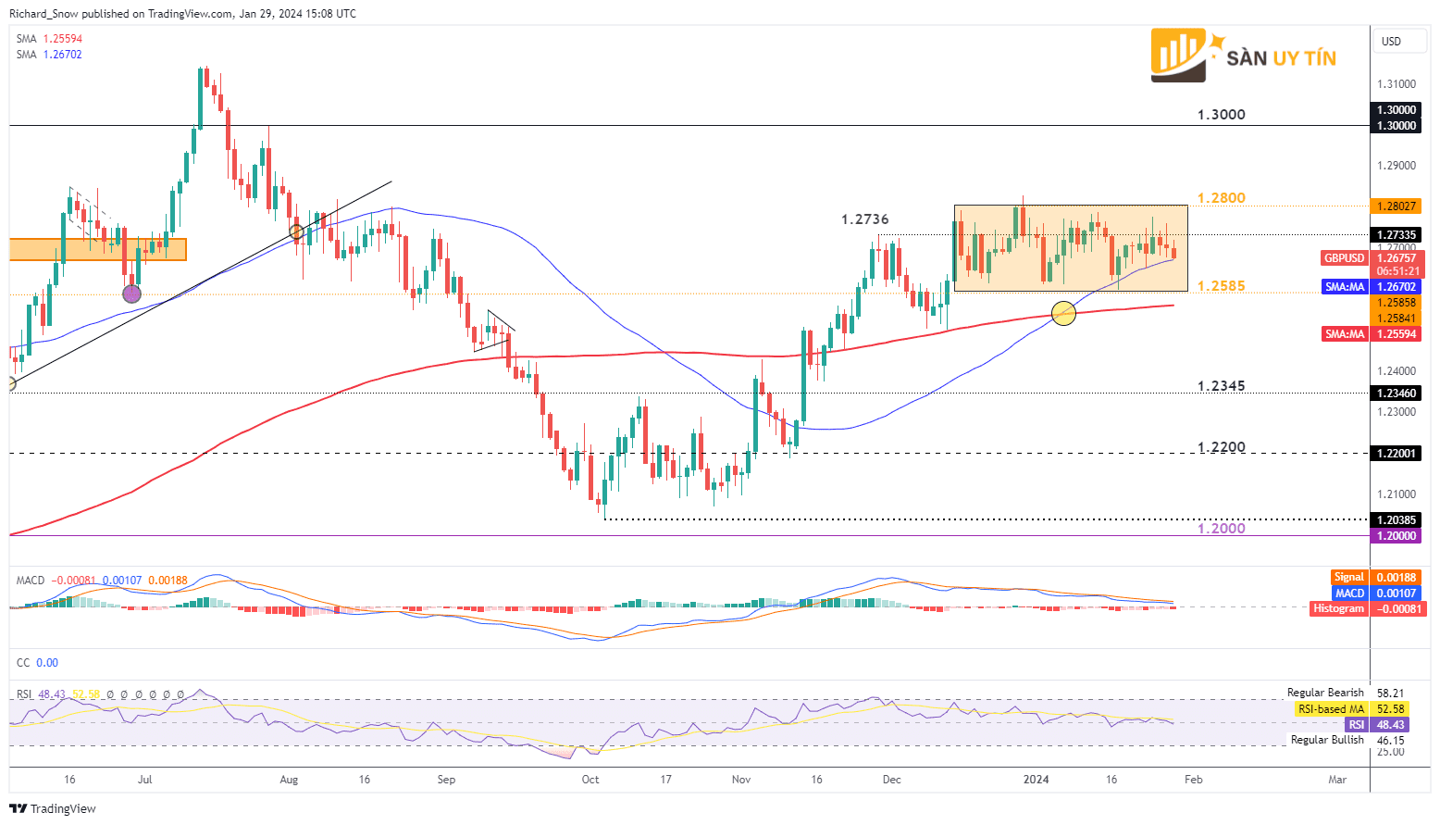Image resolution: width=1440 pixels, height=825 pixels.
Task: Click the 1.22001 price scale label
Action: point(1397,454)
